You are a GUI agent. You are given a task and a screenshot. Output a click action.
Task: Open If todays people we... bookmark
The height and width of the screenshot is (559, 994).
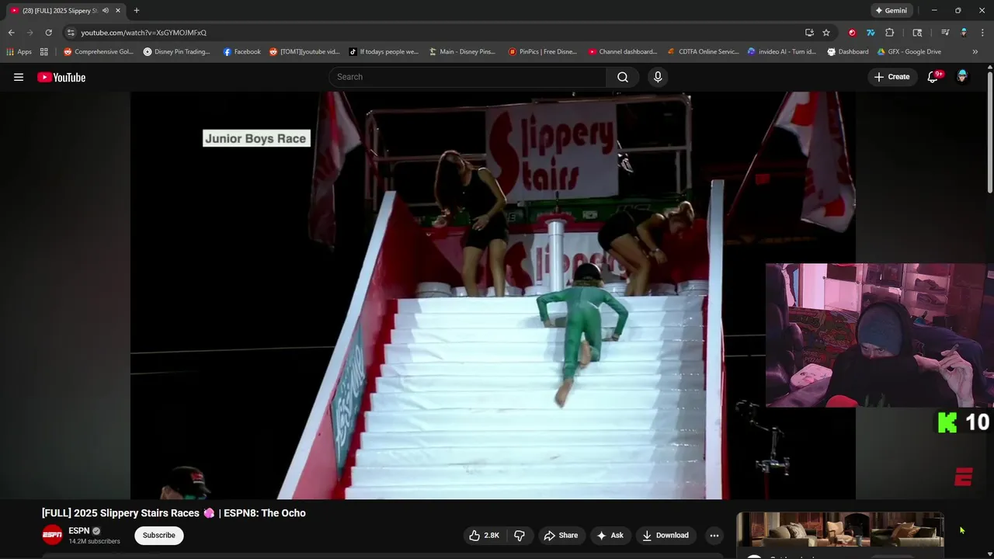(384, 52)
